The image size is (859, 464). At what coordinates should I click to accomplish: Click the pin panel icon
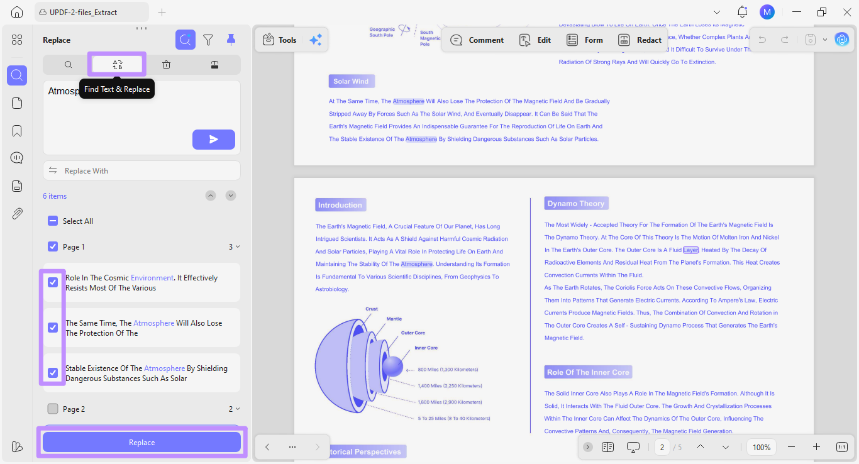click(231, 40)
